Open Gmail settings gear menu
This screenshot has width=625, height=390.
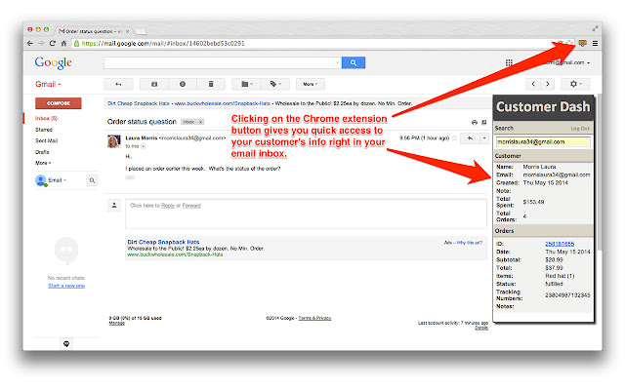[x=575, y=84]
